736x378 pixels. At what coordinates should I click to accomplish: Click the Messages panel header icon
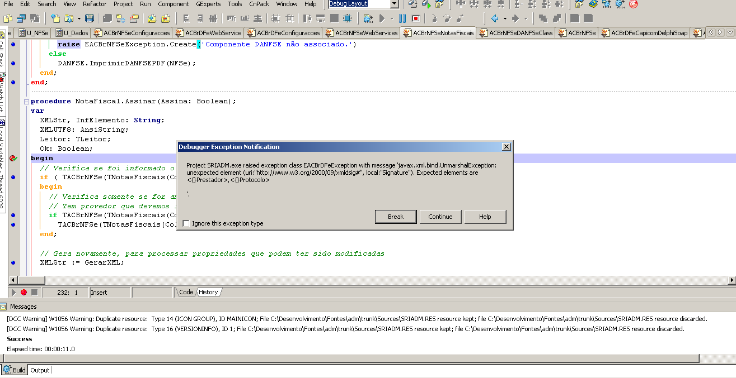4,307
